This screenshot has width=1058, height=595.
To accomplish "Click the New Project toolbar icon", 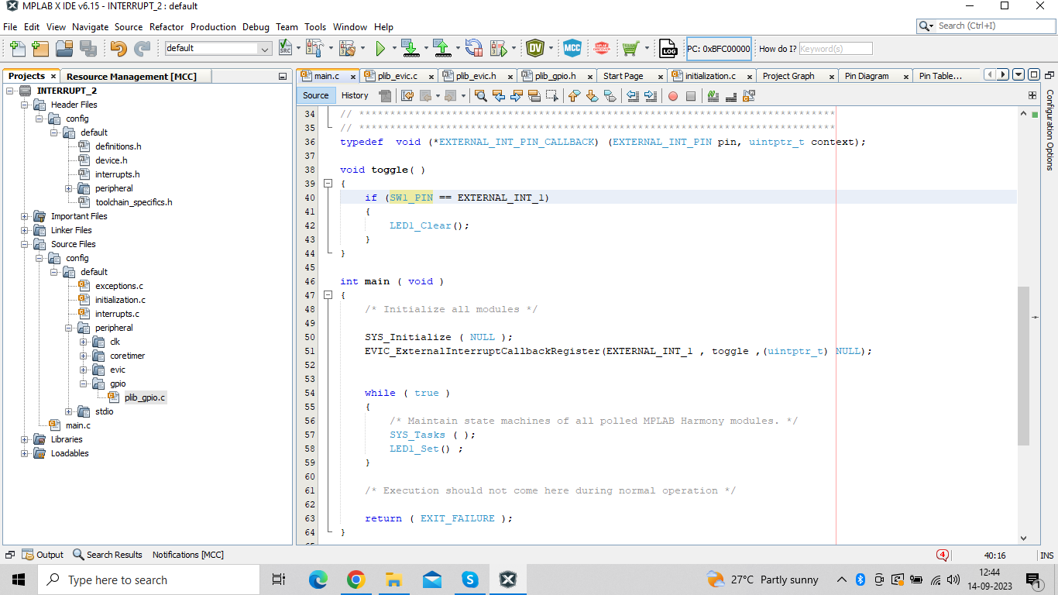I will tap(40, 49).
